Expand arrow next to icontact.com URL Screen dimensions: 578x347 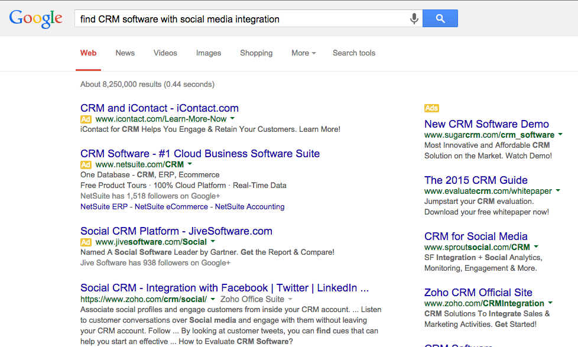coord(232,119)
